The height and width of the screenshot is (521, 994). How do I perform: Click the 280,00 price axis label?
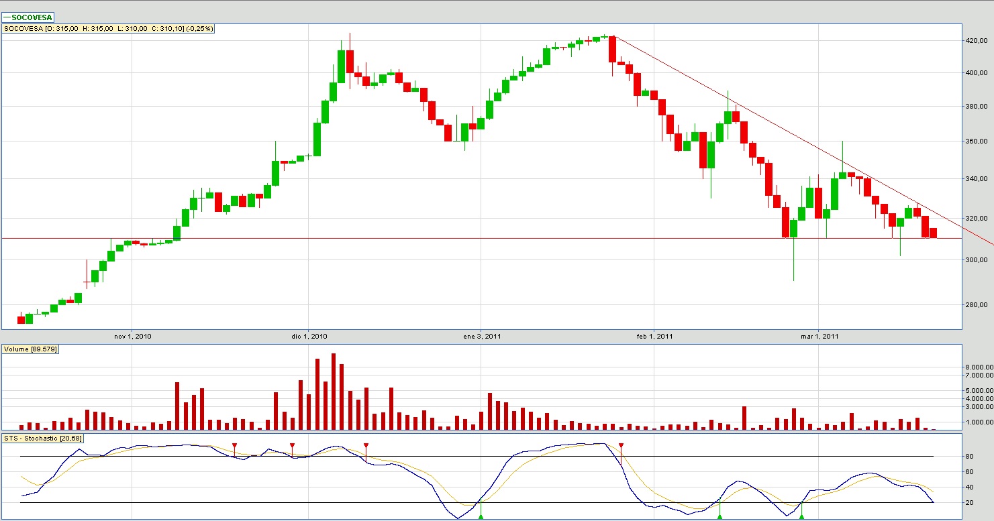977,305
